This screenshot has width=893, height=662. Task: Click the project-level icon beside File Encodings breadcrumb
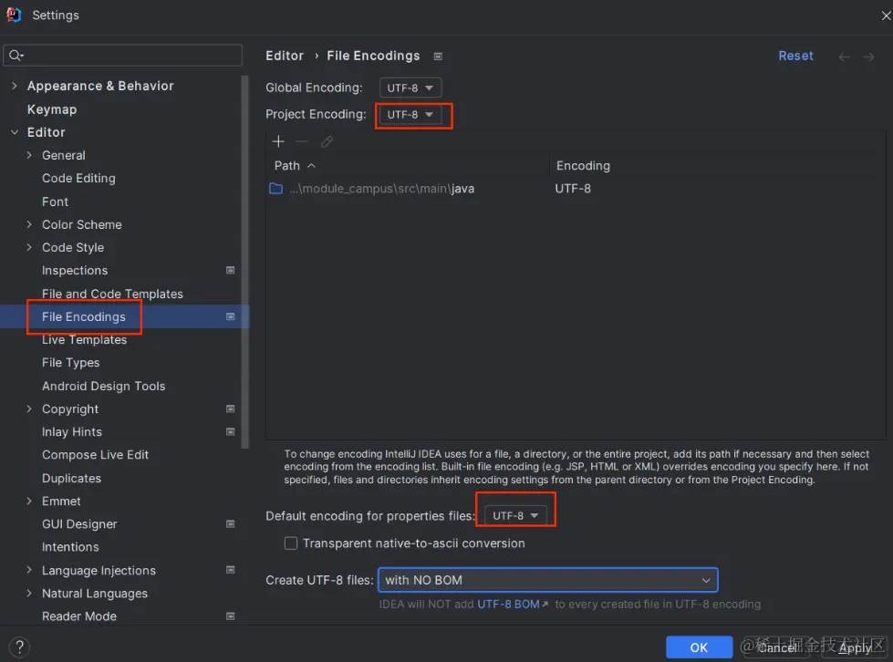click(438, 56)
